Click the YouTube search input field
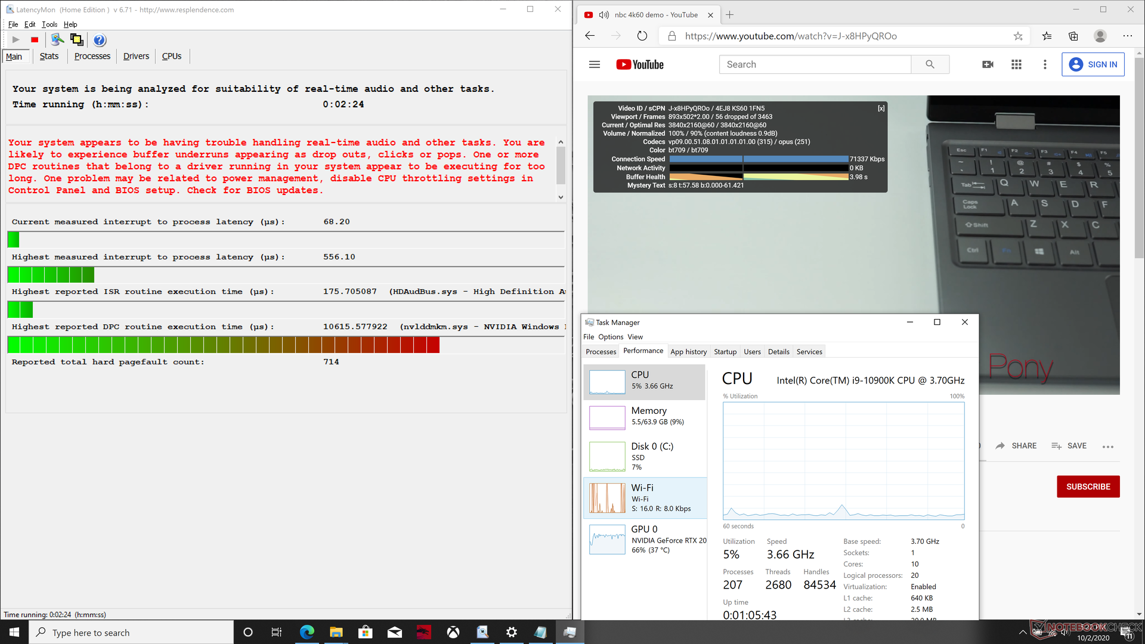 (815, 64)
